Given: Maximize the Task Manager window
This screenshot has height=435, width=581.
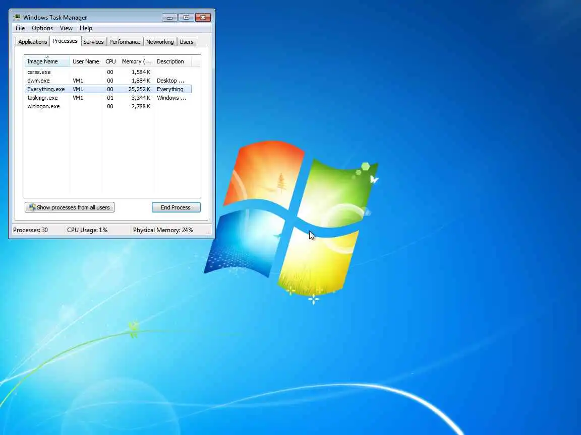Looking at the screenshot, I should click(187, 18).
